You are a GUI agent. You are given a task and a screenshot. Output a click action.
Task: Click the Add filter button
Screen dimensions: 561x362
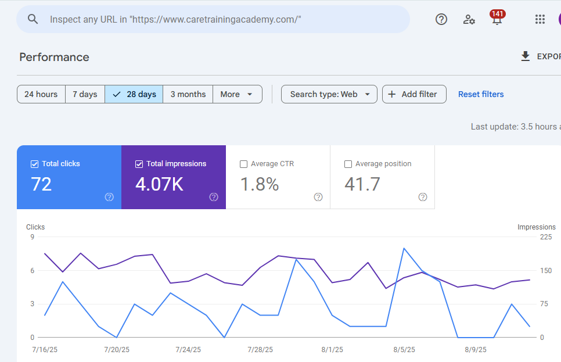413,94
